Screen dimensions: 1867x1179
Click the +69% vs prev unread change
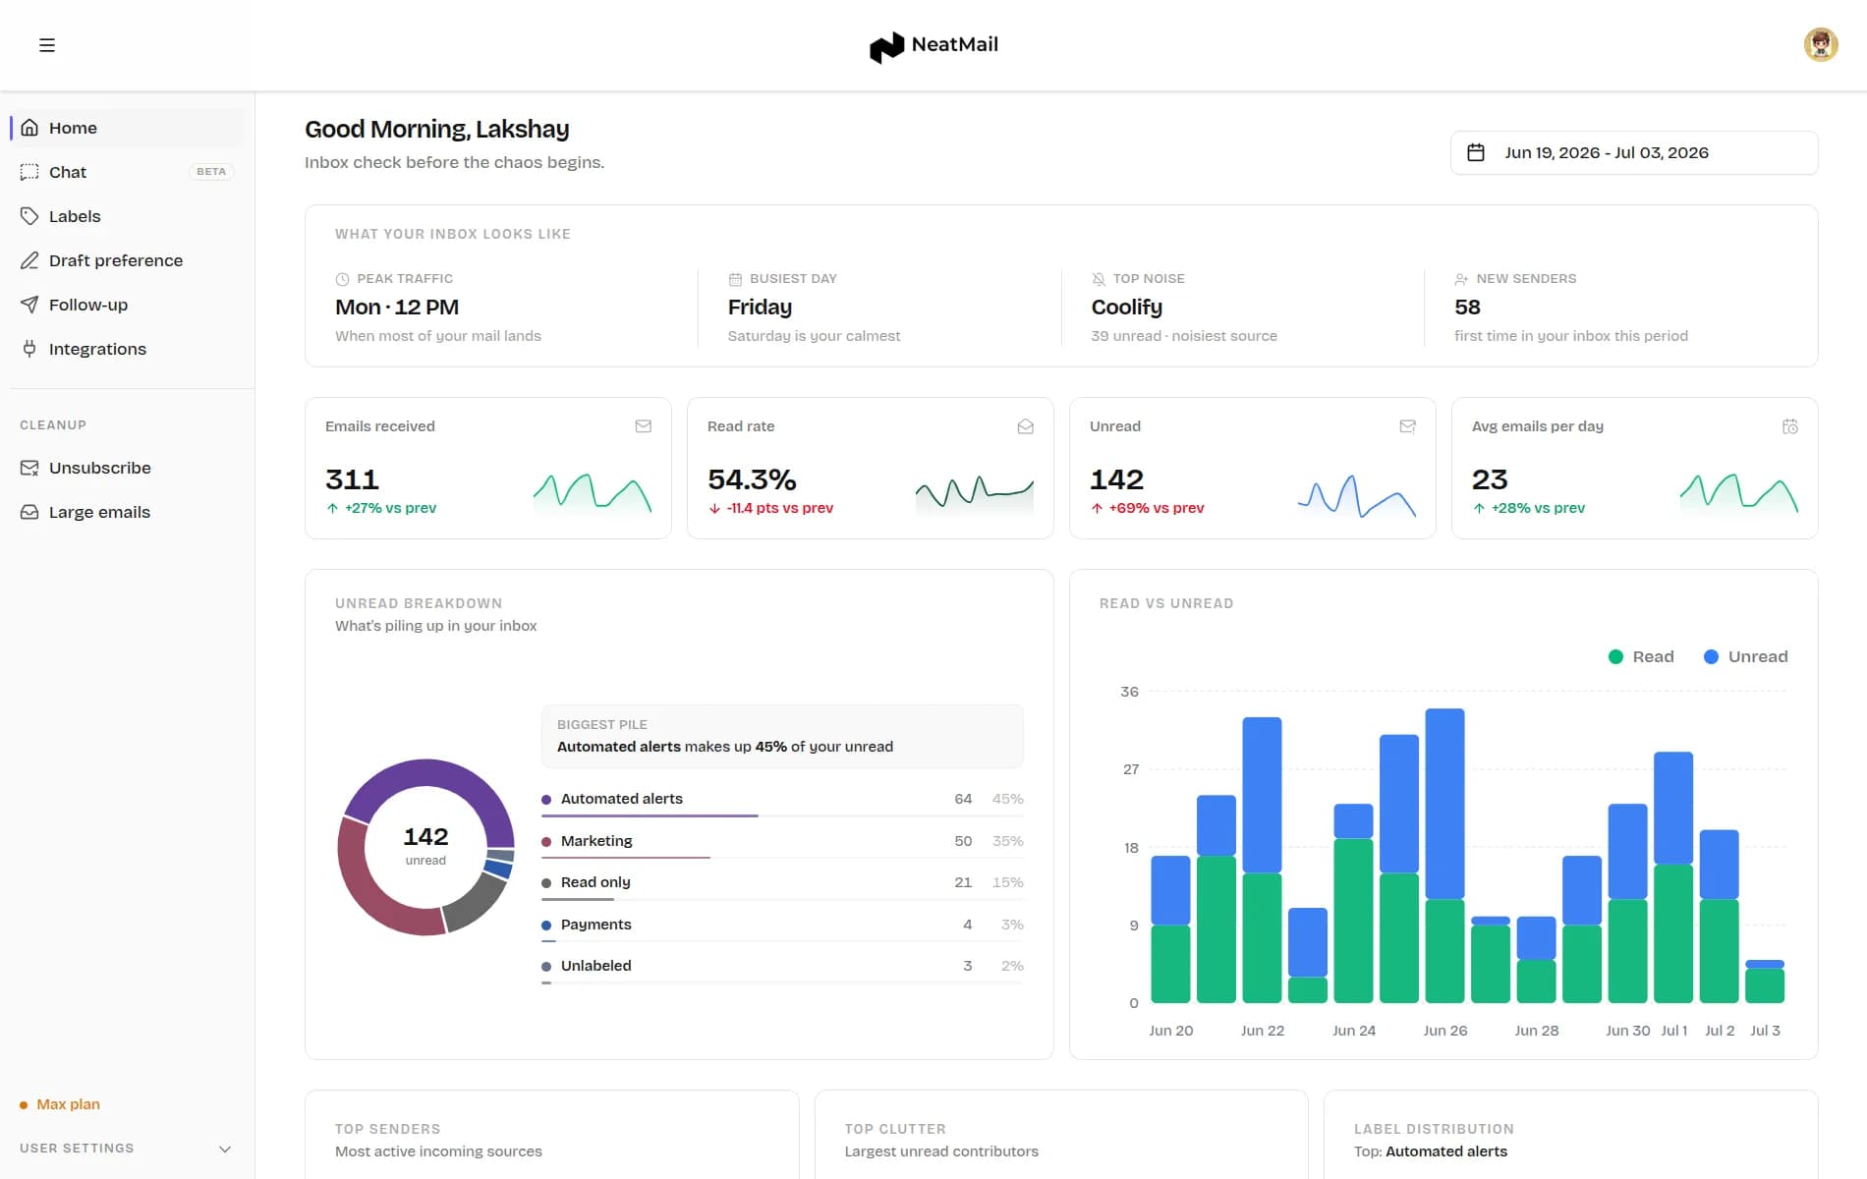[x=1148, y=508]
